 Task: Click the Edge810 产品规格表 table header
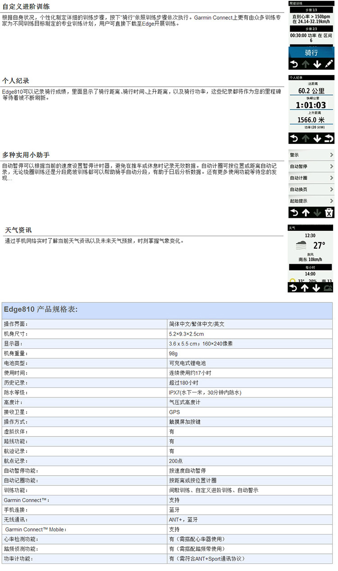coord(167,310)
